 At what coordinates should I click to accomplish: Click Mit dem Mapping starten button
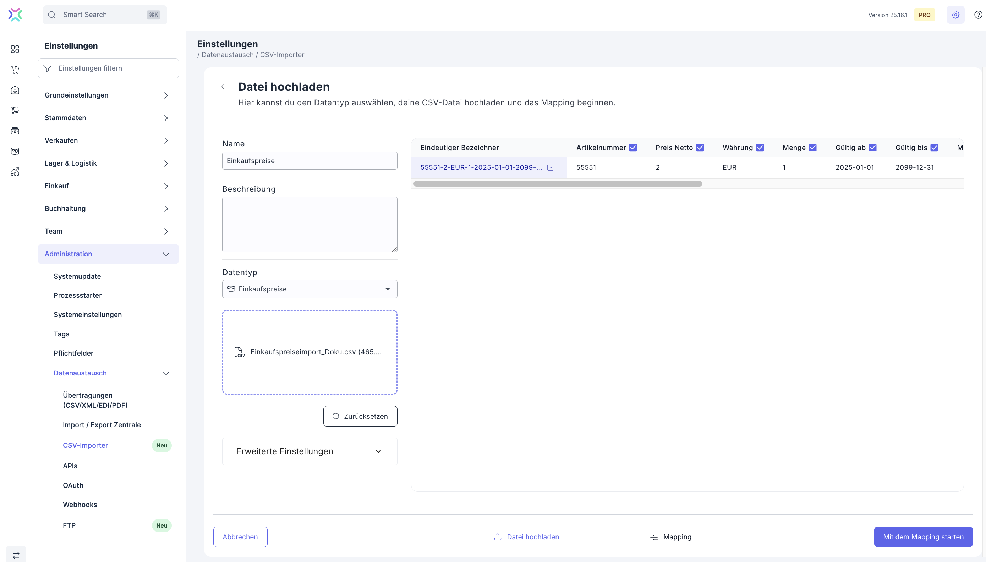[923, 536]
